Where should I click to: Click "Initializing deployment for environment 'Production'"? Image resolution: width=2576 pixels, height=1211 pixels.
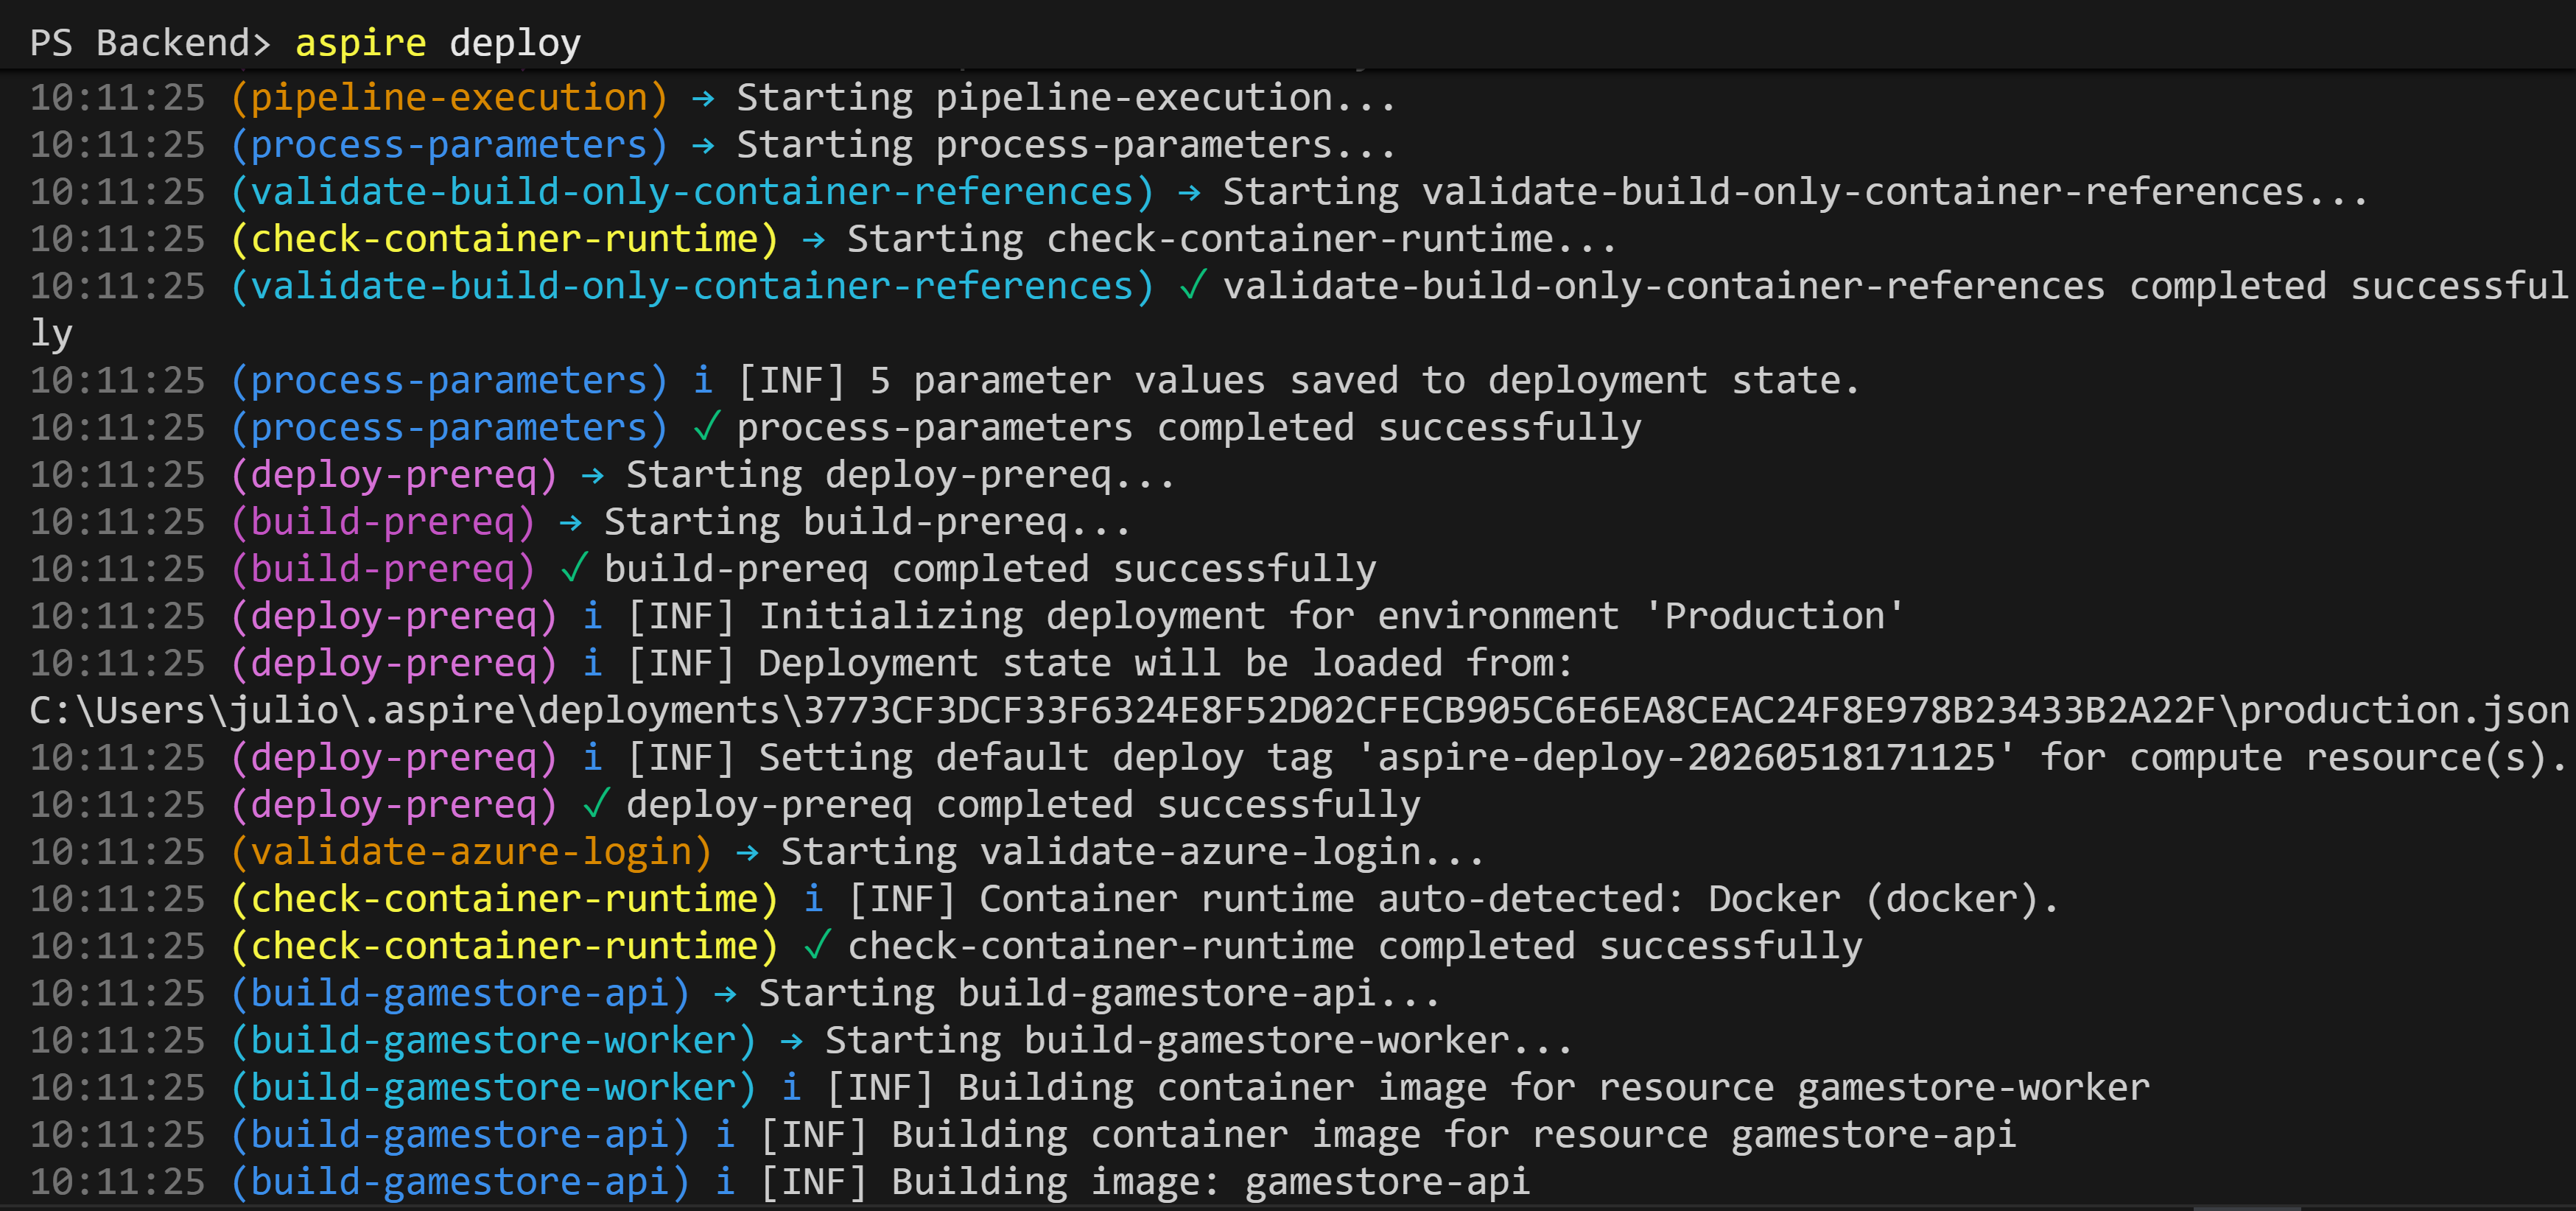(1331, 616)
